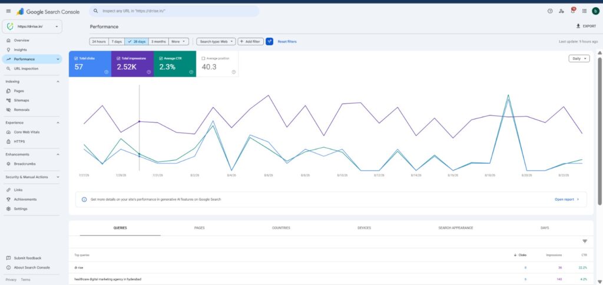Collapse the Indexing section
Image resolution: width=603 pixels, height=285 pixels.
58,81
